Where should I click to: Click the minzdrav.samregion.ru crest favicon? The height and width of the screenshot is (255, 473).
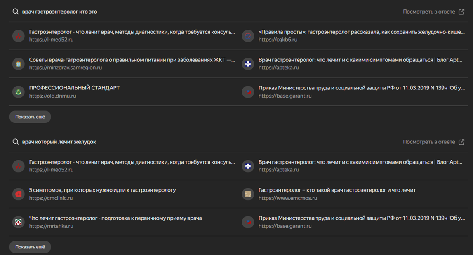click(x=19, y=64)
